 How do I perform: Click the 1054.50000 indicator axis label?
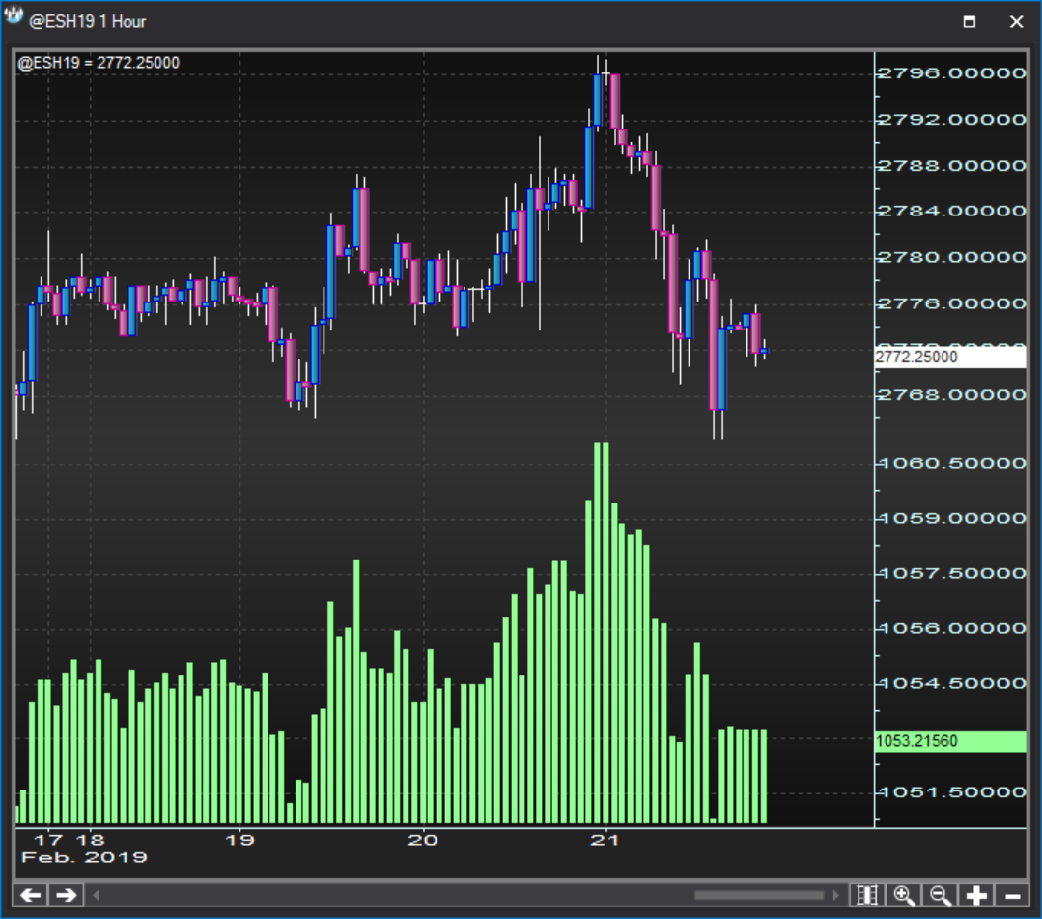[x=951, y=683]
